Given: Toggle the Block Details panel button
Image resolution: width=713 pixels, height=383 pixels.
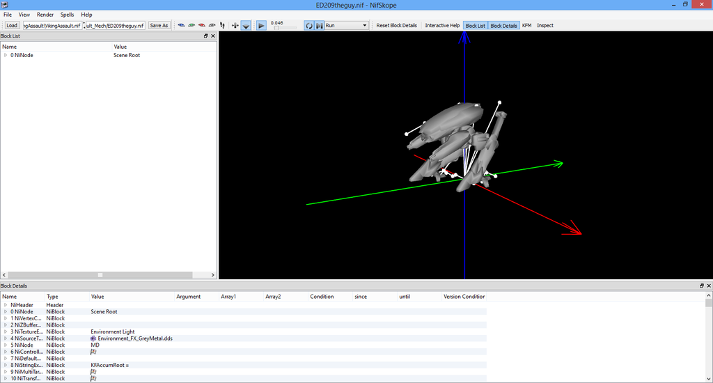Looking at the screenshot, I should point(504,26).
